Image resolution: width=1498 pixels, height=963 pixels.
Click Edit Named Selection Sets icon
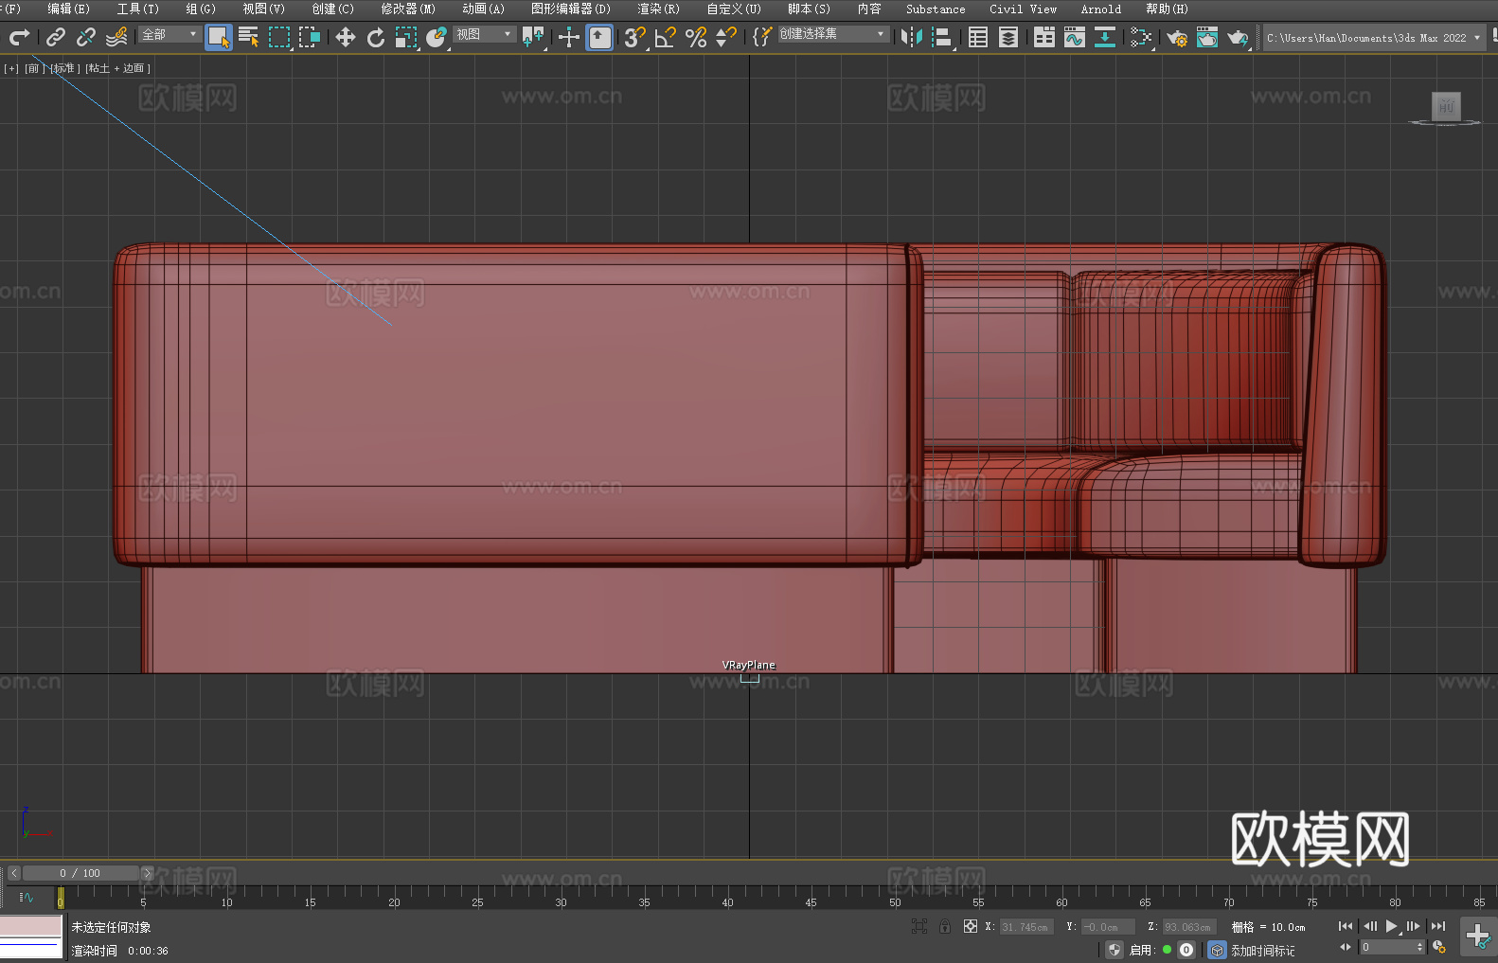[762, 37]
